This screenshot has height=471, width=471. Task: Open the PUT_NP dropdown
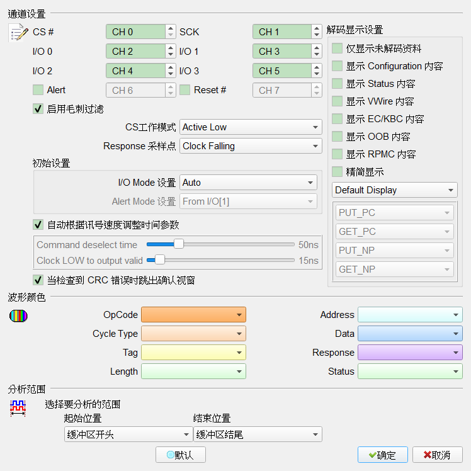(x=395, y=251)
